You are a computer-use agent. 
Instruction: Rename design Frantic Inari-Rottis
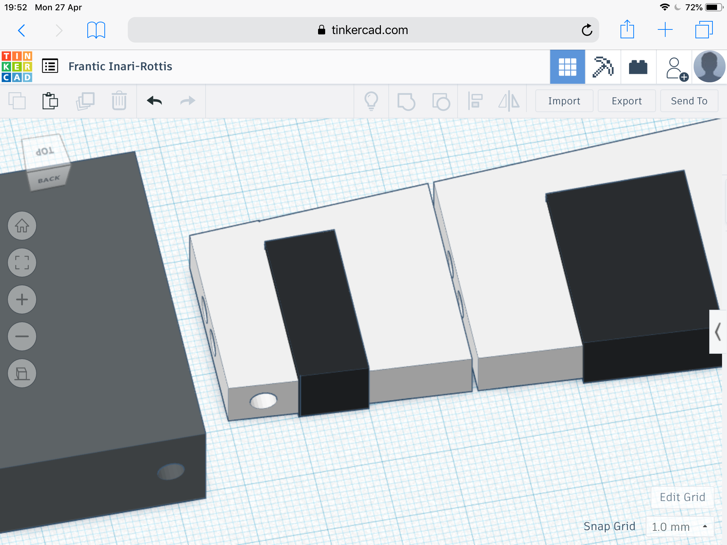click(120, 66)
